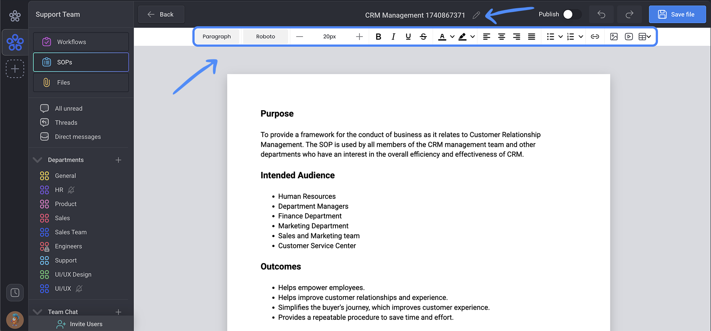Align text left
The image size is (711, 331).
487,37
